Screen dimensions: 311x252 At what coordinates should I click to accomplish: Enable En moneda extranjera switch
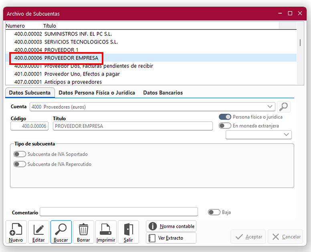click(225, 126)
